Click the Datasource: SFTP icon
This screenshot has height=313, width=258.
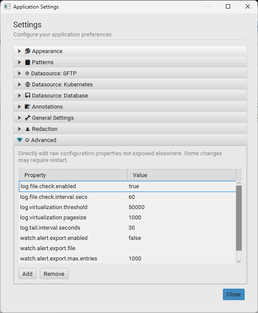click(x=27, y=73)
